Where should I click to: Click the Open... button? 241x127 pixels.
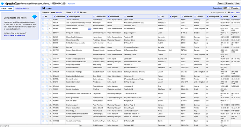(x=221, y=3)
